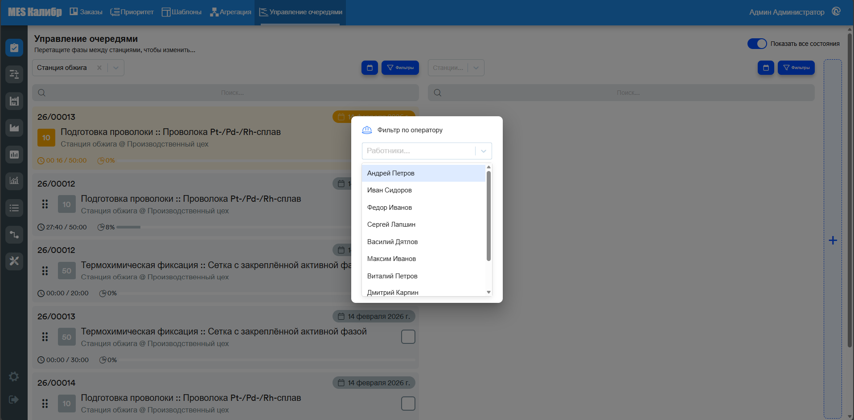Click the user profile icon beside Админ Администратор
This screenshot has width=854, height=420.
[x=836, y=12]
